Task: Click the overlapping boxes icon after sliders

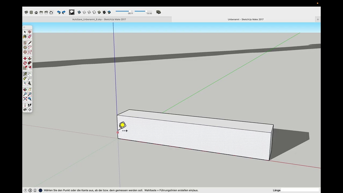Action: pos(158,12)
